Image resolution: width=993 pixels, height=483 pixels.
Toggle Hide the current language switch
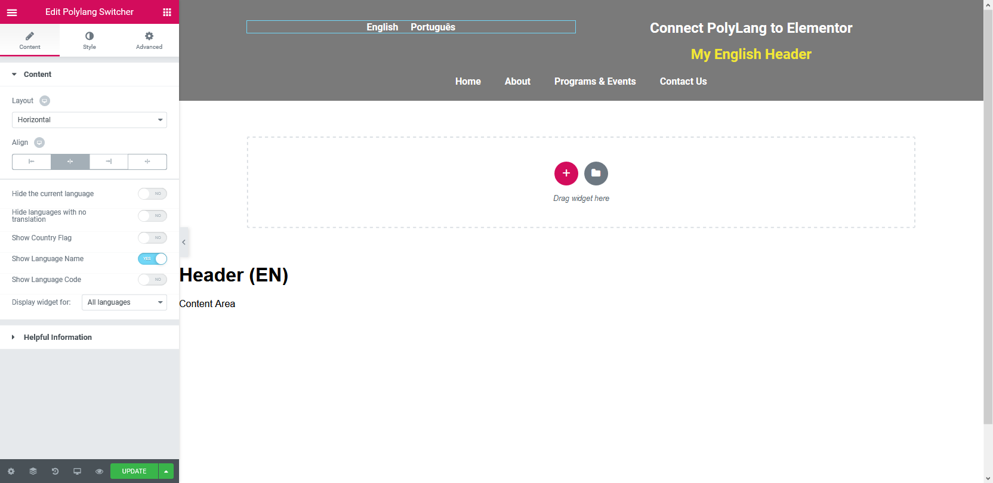[x=152, y=194]
